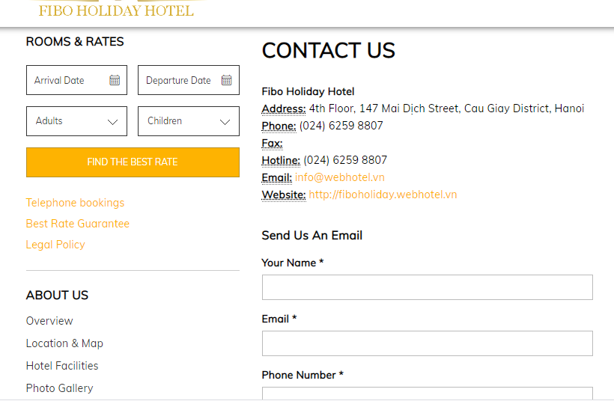Expand the Children dropdown
The image size is (614, 404).
189,121
